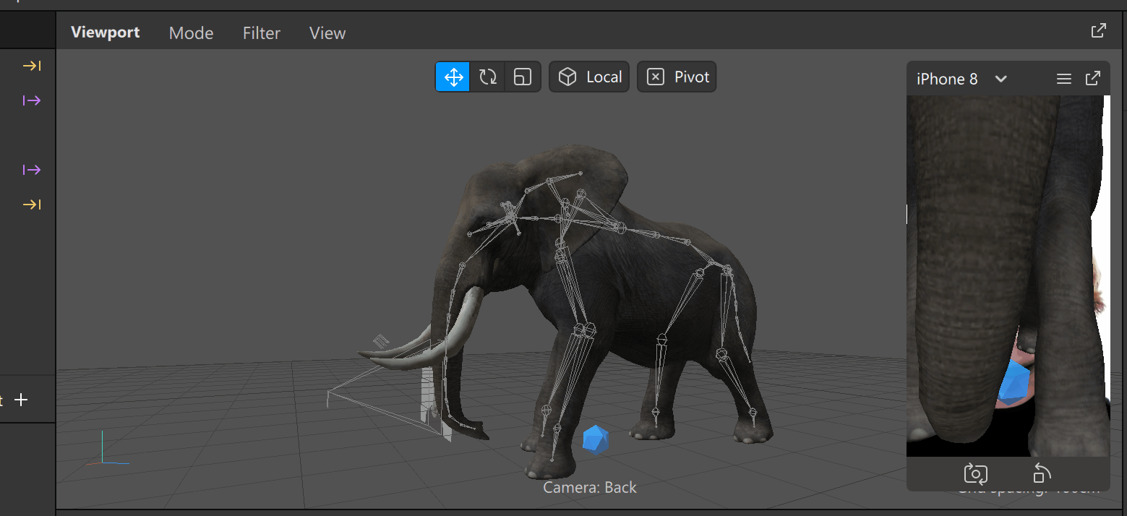
Task: Click the 'Camera: Back' label
Action: pos(590,488)
